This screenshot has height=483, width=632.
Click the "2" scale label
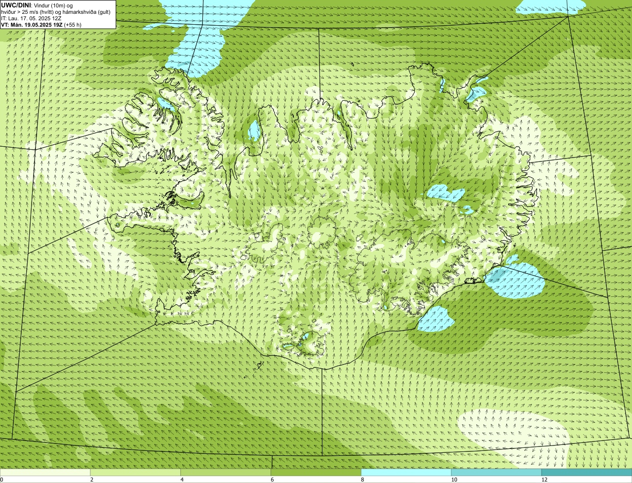91,480
